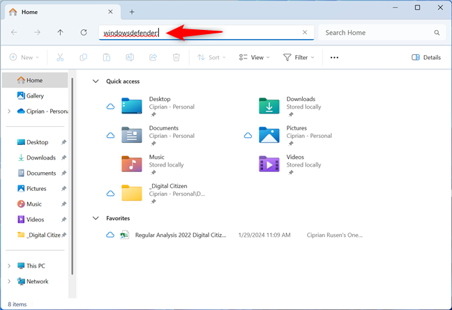Screen dimensions: 452x310
Task: Collapse the Favorites section
Action: point(96,218)
